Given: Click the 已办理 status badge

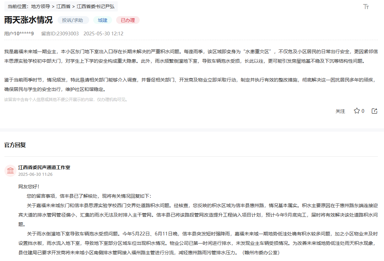Looking at the screenshot, I should tap(128, 20).
